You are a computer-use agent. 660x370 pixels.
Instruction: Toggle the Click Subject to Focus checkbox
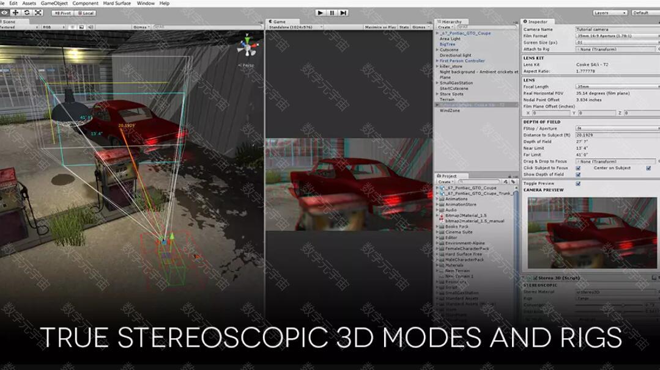578,168
